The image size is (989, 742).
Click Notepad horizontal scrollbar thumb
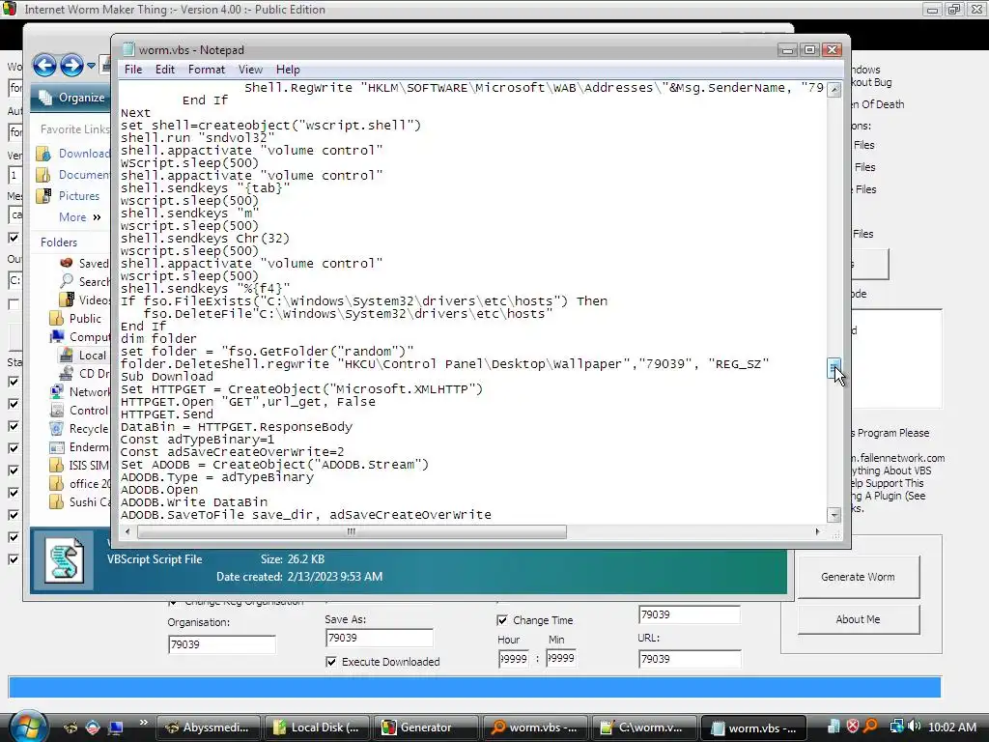[x=352, y=532]
